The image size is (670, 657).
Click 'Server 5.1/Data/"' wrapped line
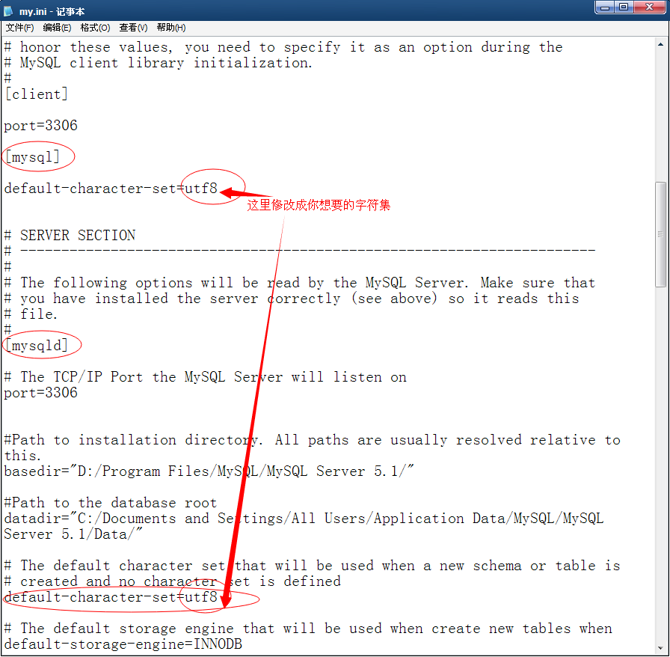[73, 534]
